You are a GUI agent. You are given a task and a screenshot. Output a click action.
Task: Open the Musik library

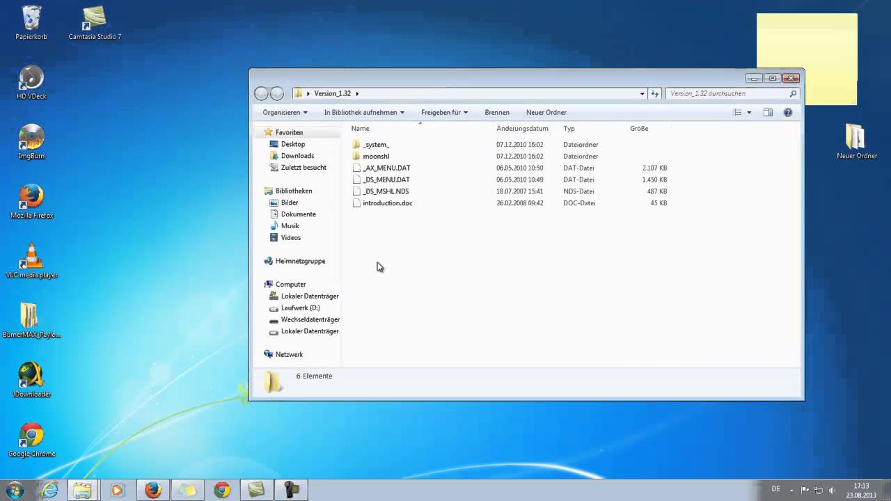pos(290,226)
